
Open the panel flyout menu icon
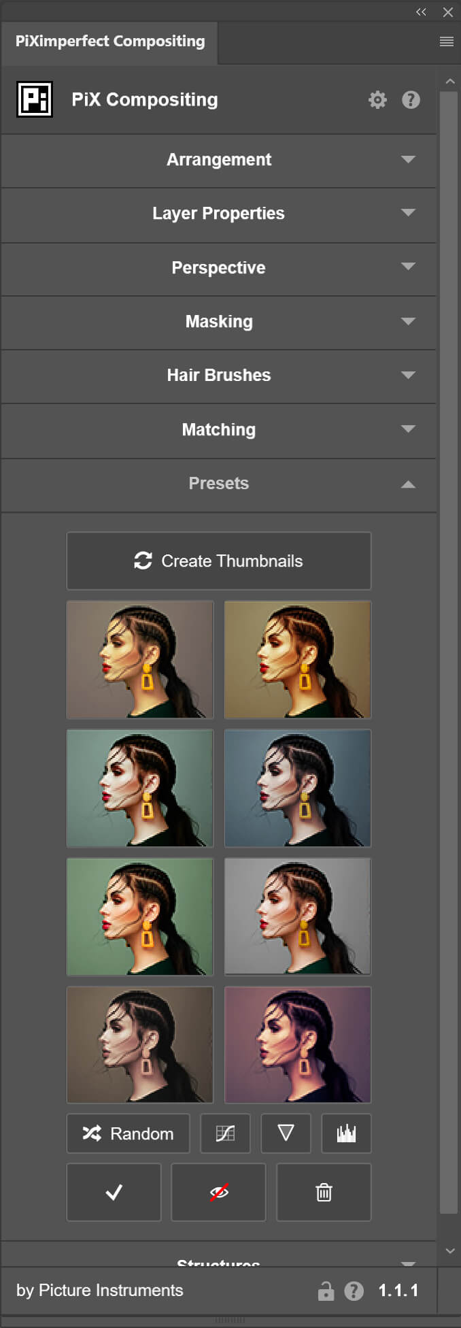pos(447,41)
